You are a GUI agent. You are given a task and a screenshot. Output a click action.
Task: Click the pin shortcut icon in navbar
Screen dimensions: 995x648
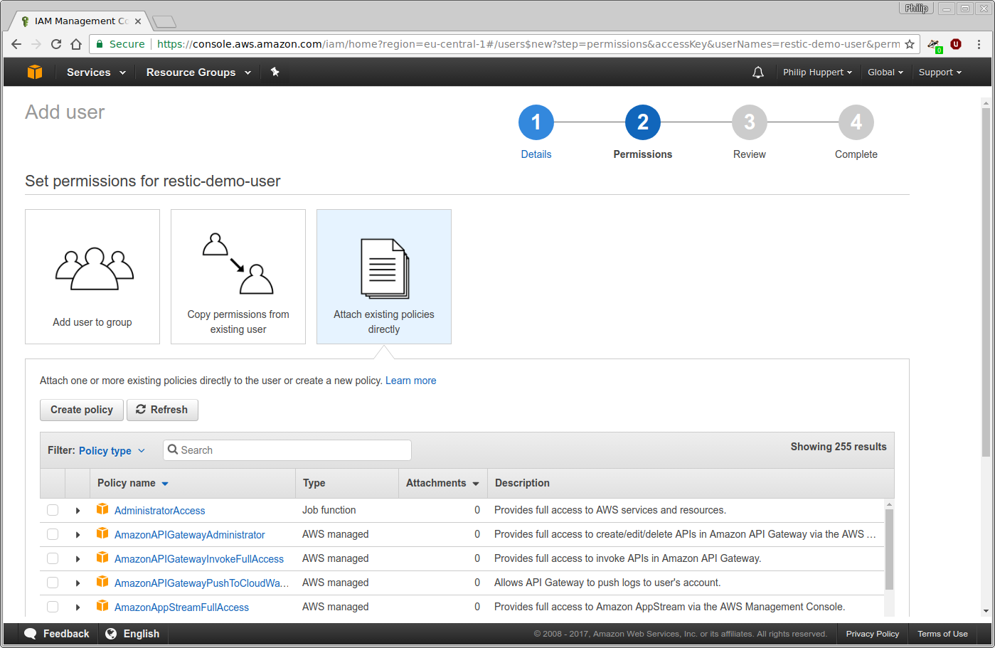pos(275,72)
